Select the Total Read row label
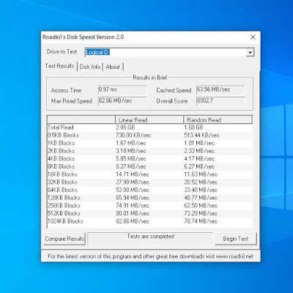Screen dimensions: 293x293 61,127
